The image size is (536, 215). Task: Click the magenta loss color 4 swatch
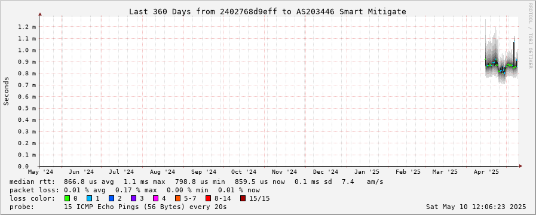(x=155, y=198)
